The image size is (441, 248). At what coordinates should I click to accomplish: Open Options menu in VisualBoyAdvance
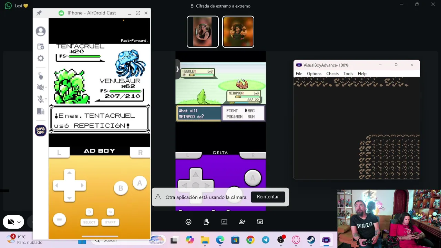point(314,74)
